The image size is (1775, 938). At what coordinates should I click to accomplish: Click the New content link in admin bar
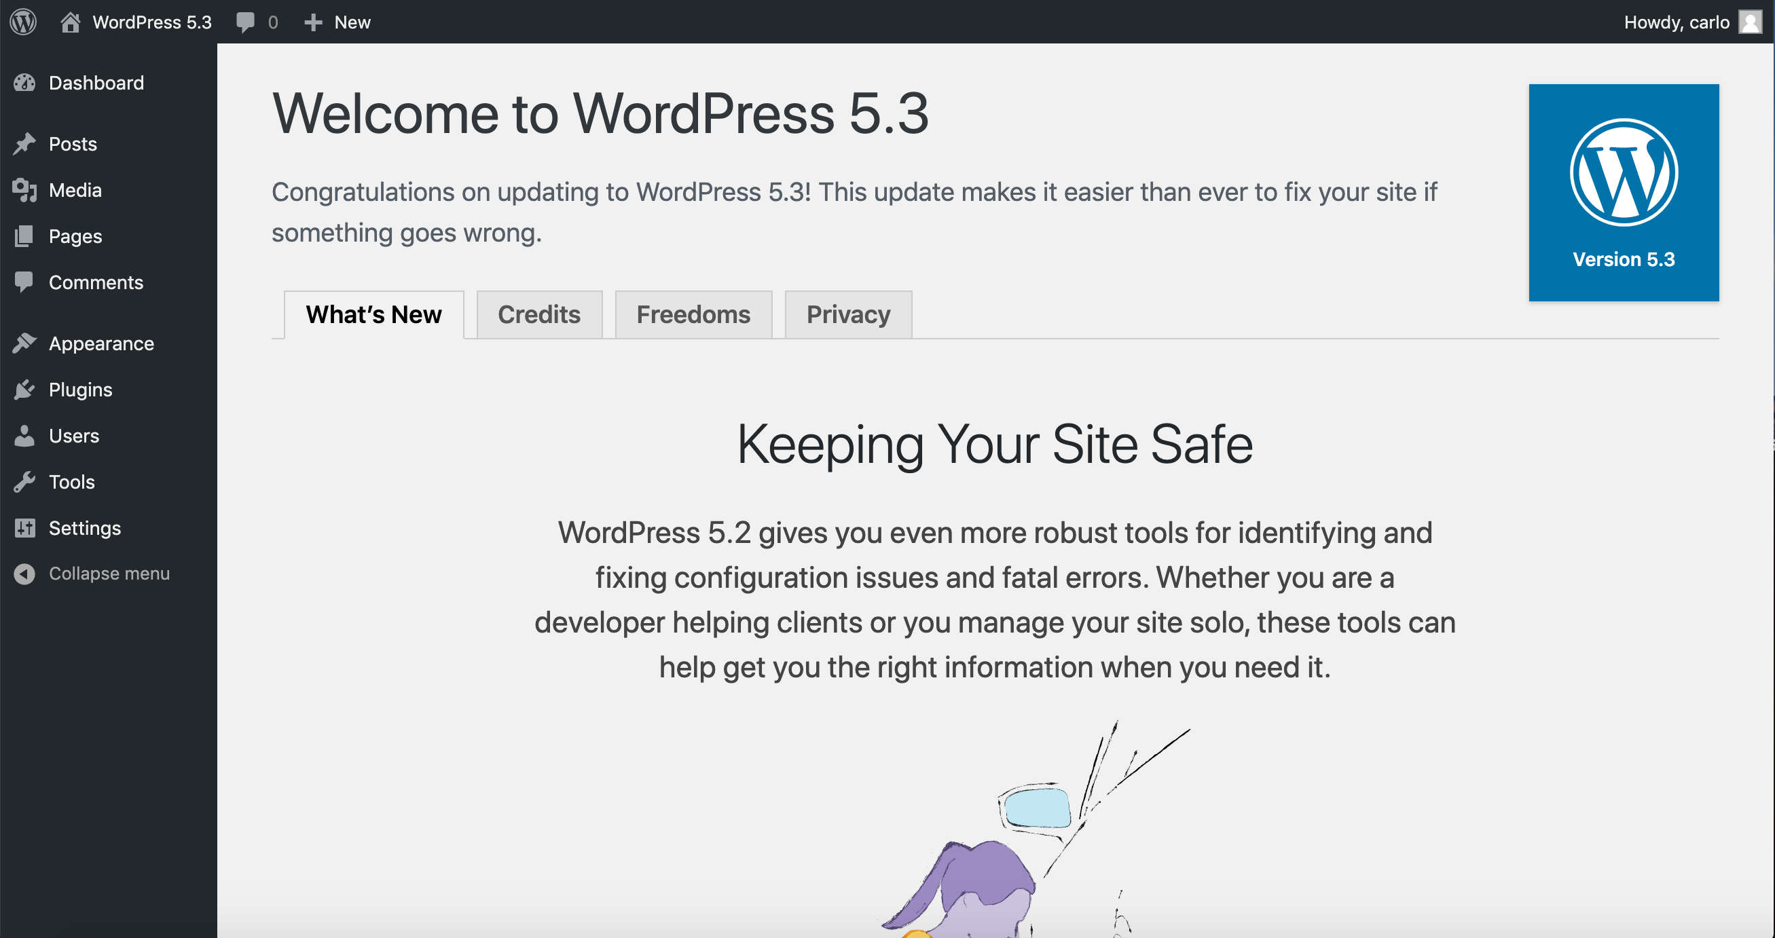tap(352, 22)
